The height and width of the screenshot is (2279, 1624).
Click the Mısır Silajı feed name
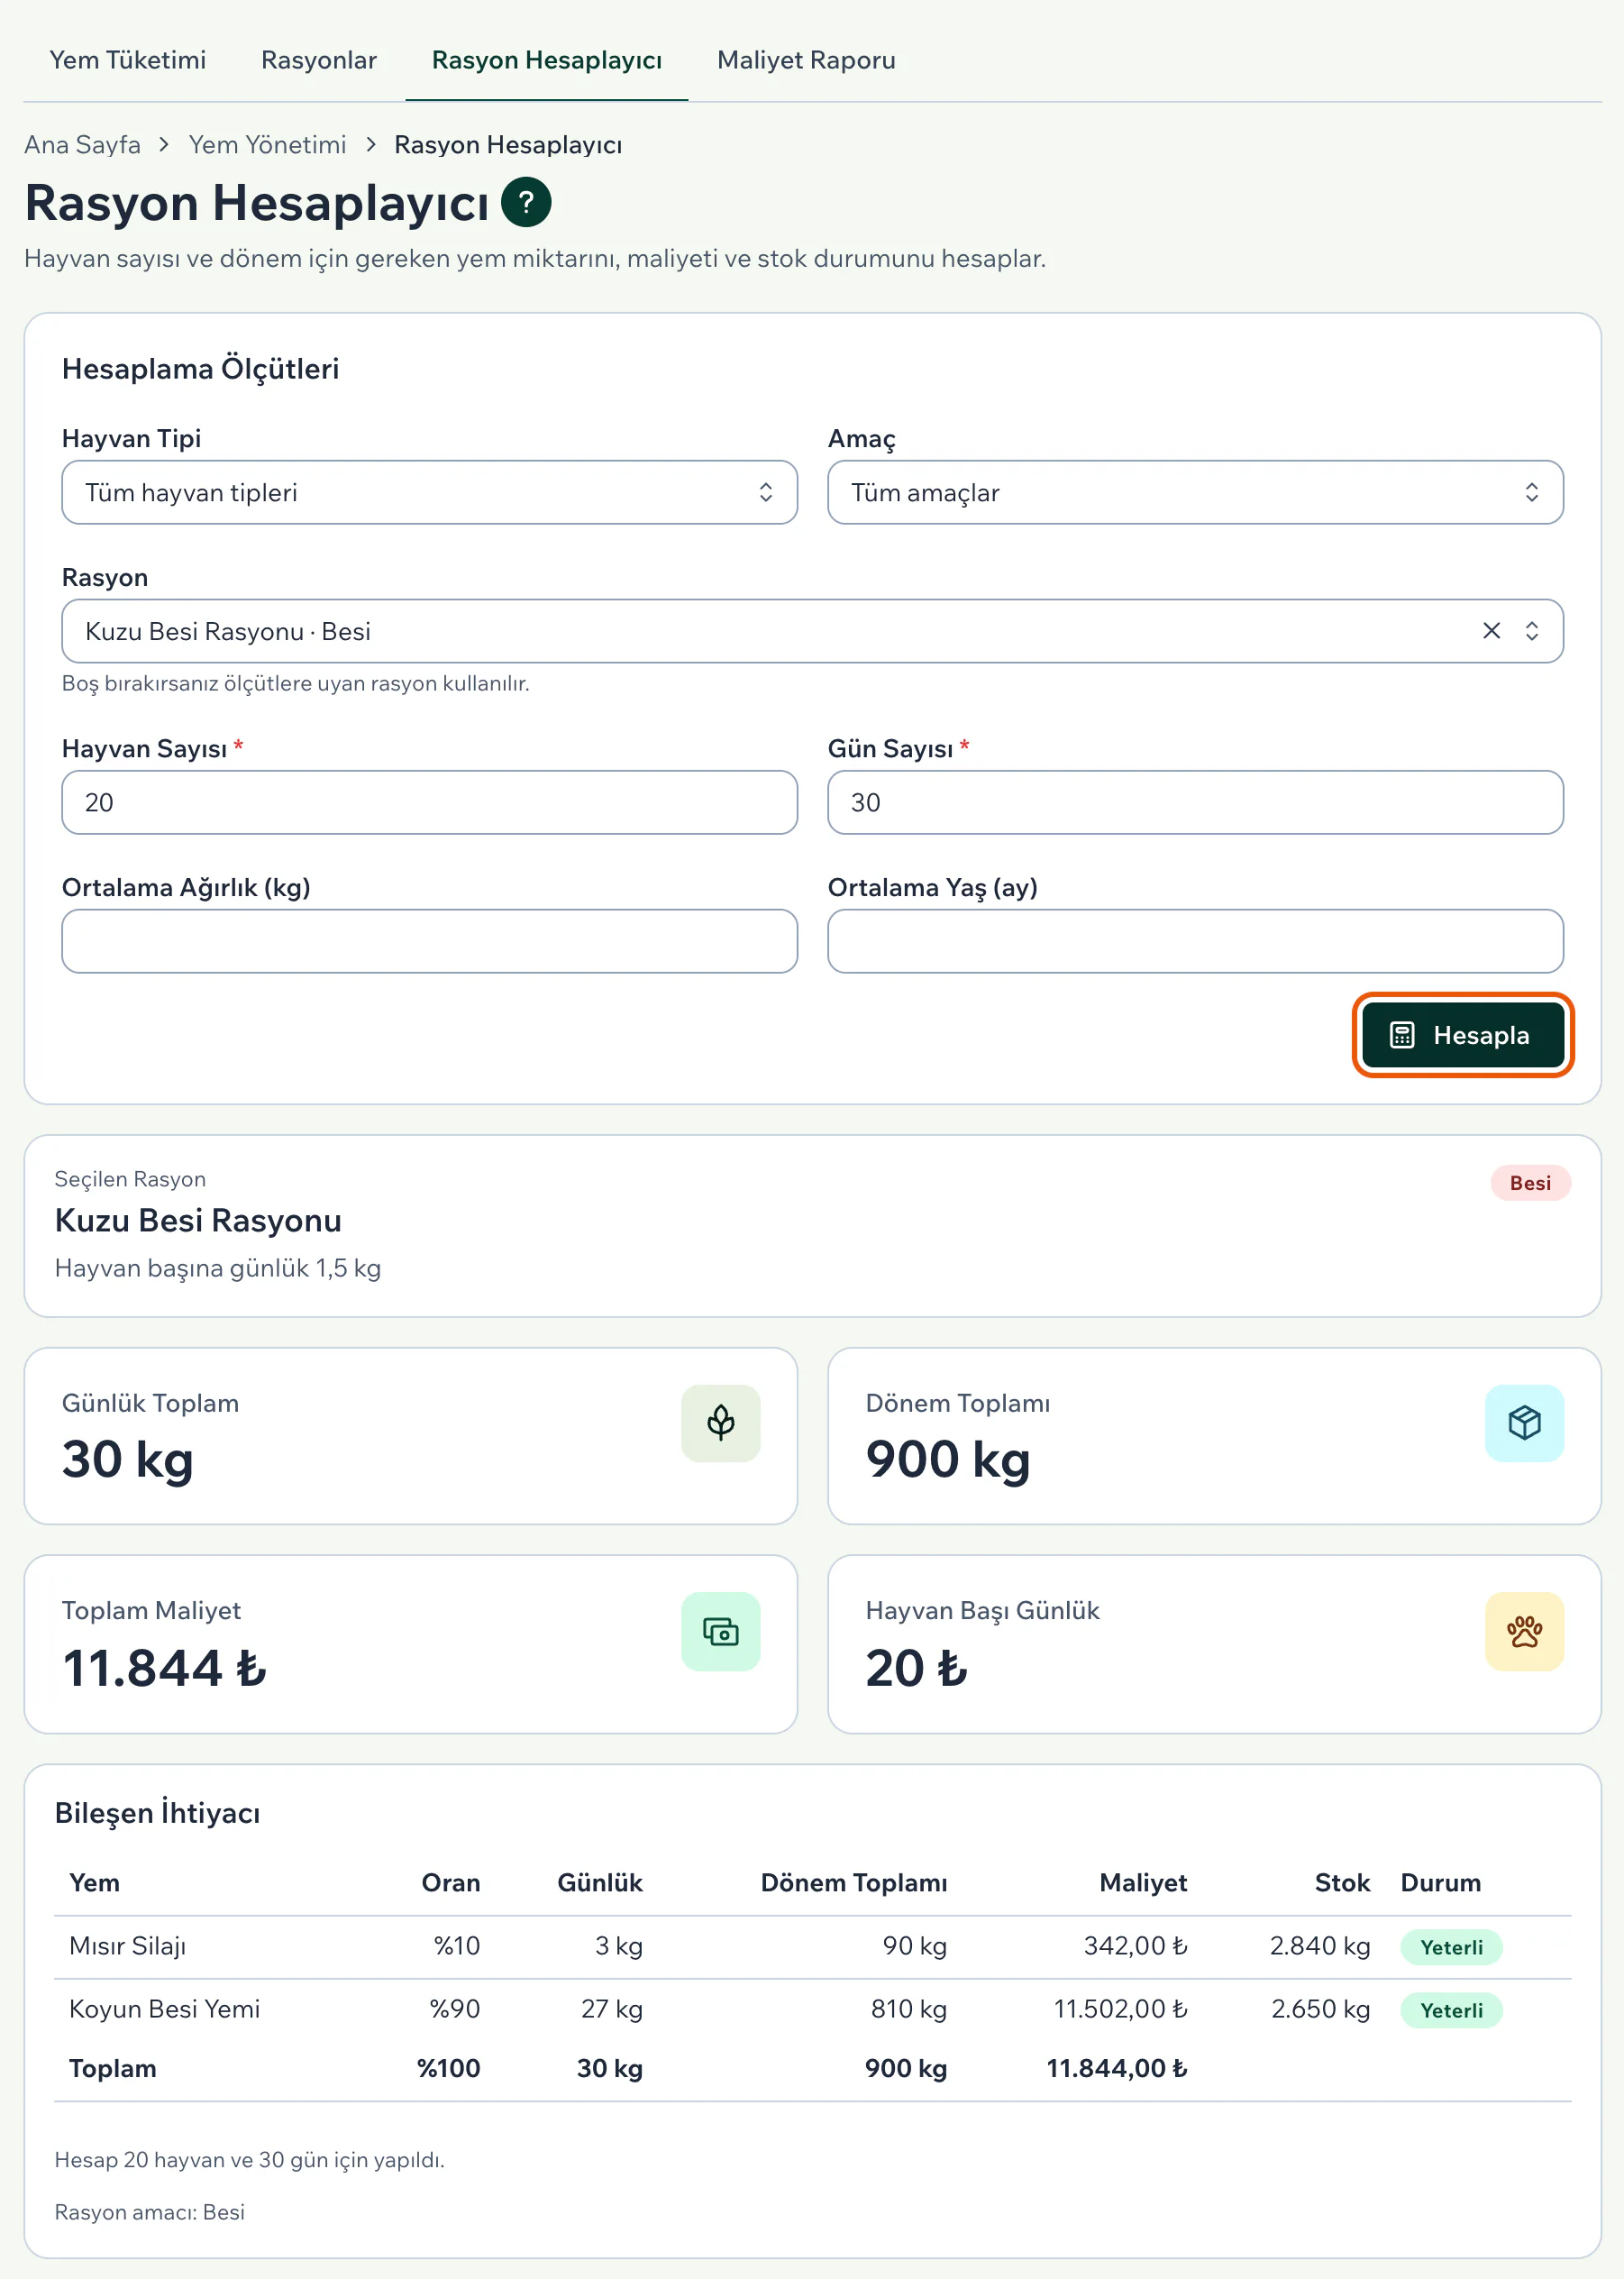point(128,1945)
